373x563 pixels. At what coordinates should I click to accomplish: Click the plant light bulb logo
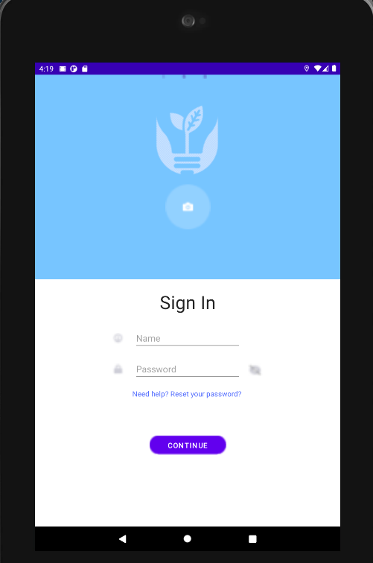coord(187,140)
